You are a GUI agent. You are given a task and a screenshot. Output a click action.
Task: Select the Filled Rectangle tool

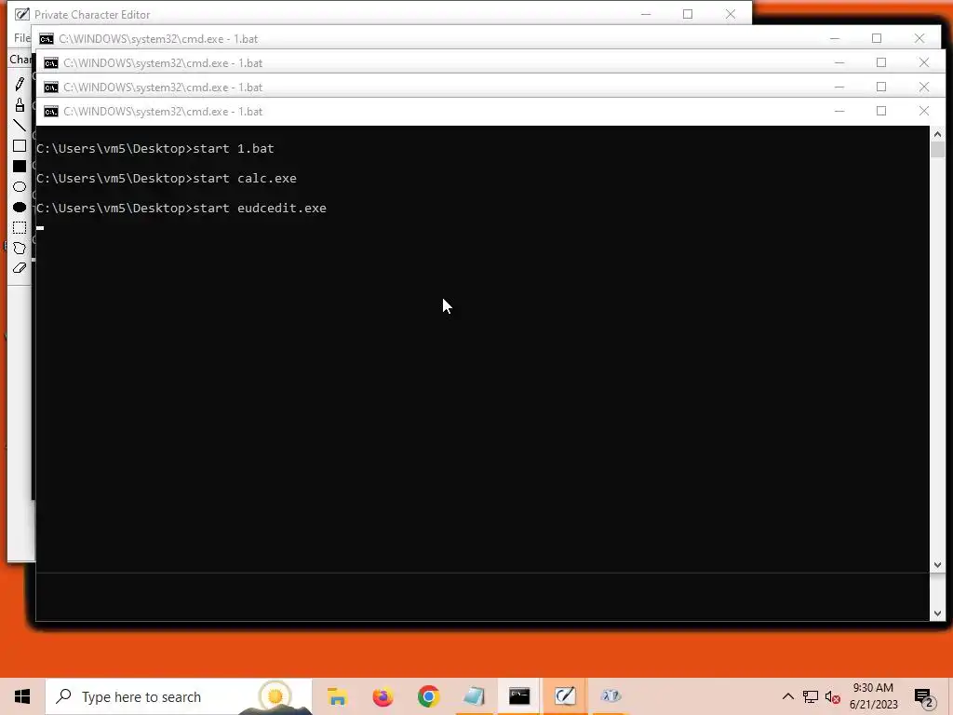20,166
